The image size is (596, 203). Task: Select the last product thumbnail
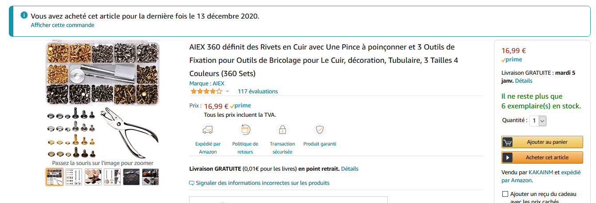coord(150,177)
